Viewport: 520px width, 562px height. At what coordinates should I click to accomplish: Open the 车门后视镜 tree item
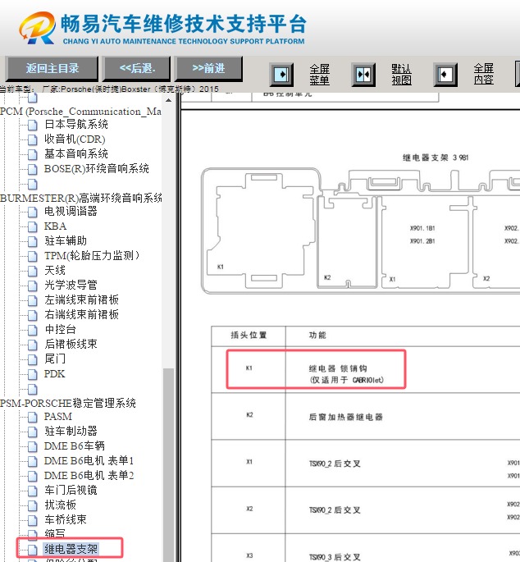click(x=71, y=490)
